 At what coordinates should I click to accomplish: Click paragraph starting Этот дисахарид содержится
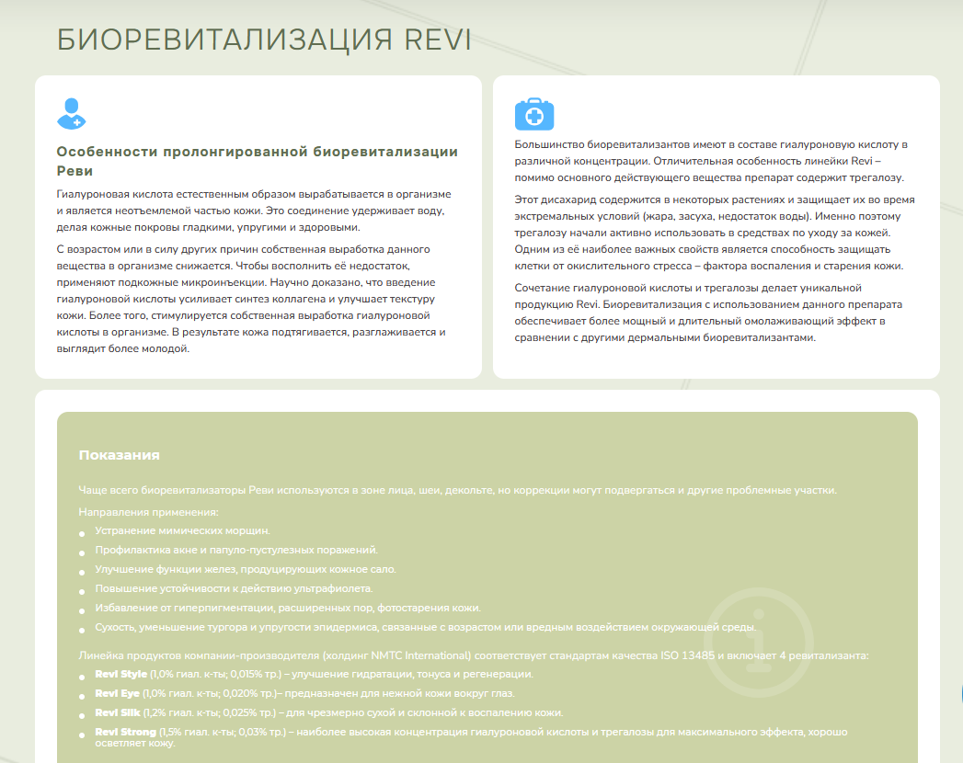click(x=715, y=233)
